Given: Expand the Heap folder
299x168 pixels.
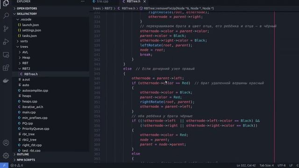Looking at the screenshot, I should tap(26, 57).
